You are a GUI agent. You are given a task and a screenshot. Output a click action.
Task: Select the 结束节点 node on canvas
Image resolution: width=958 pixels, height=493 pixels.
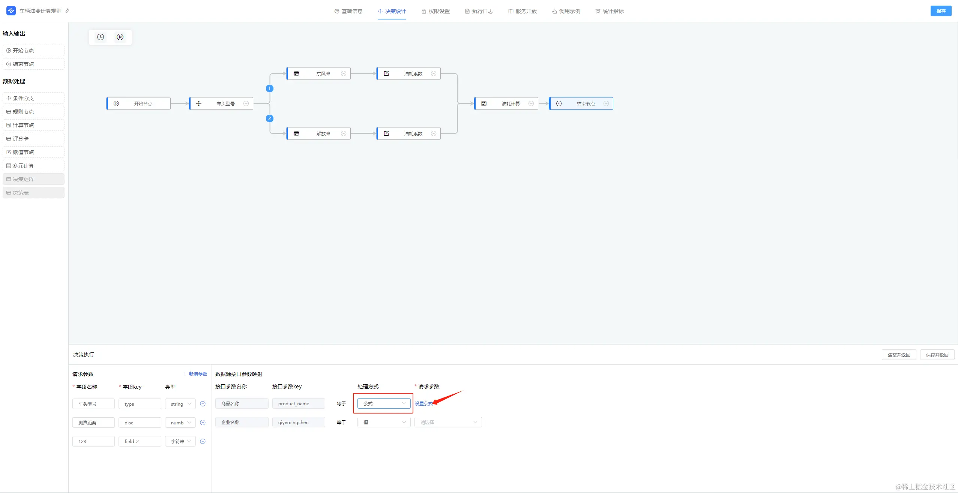coord(581,103)
